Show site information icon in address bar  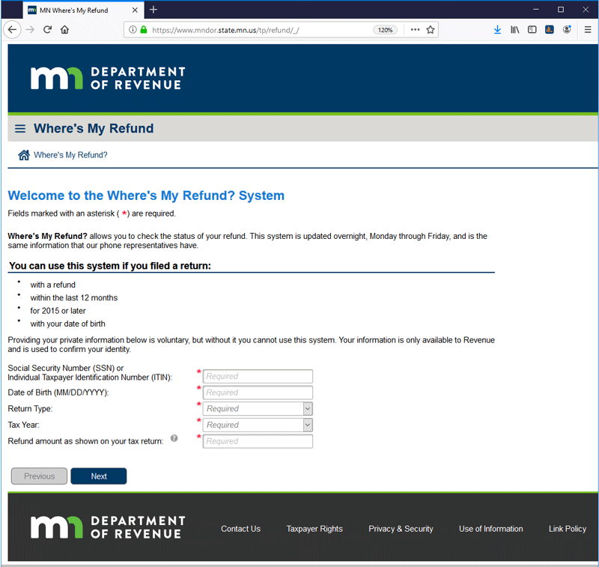tap(133, 30)
